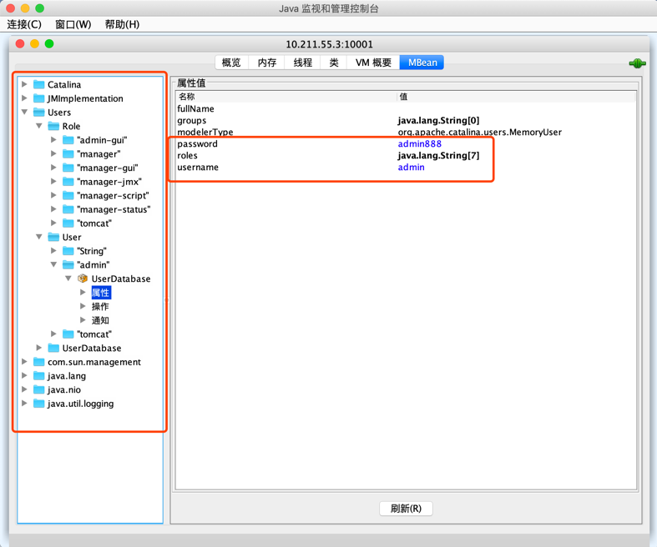Select the 通知 tree item

point(100,320)
